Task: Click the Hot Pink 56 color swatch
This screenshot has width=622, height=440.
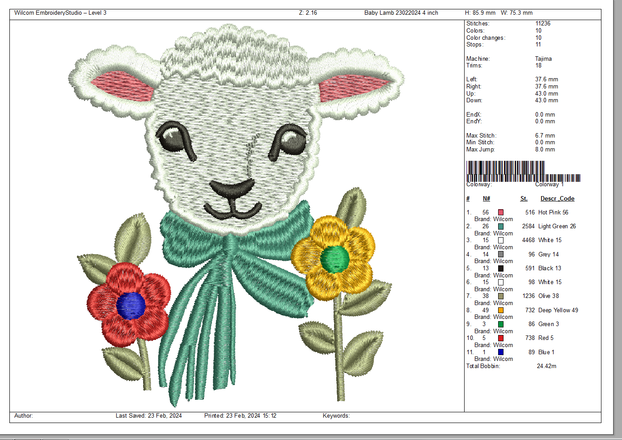Action: click(501, 213)
